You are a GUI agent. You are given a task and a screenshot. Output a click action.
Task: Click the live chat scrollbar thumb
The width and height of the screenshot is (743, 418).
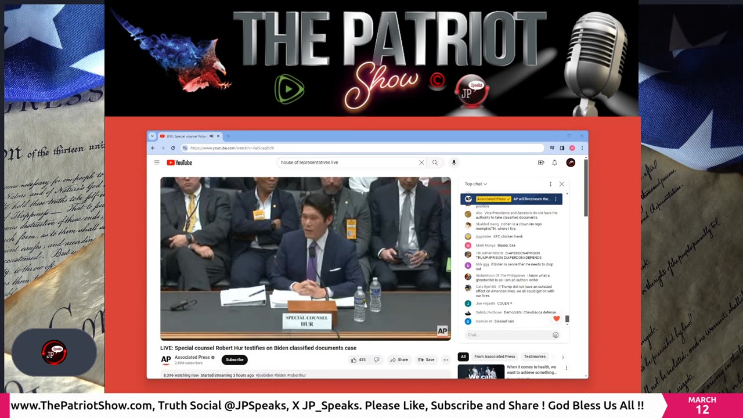[567, 319]
